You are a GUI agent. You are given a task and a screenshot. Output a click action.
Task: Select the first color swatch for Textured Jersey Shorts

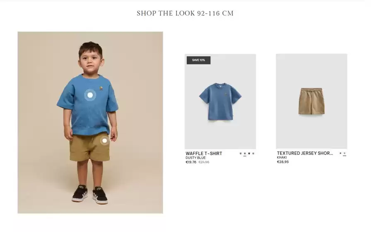(341, 153)
